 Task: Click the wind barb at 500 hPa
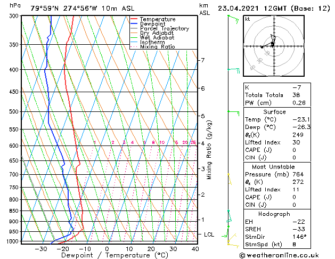point(232,111)
